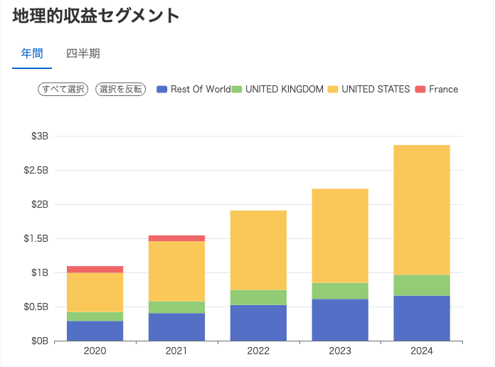Select the yellow United States segment in 2023

pyautogui.click(x=340, y=235)
